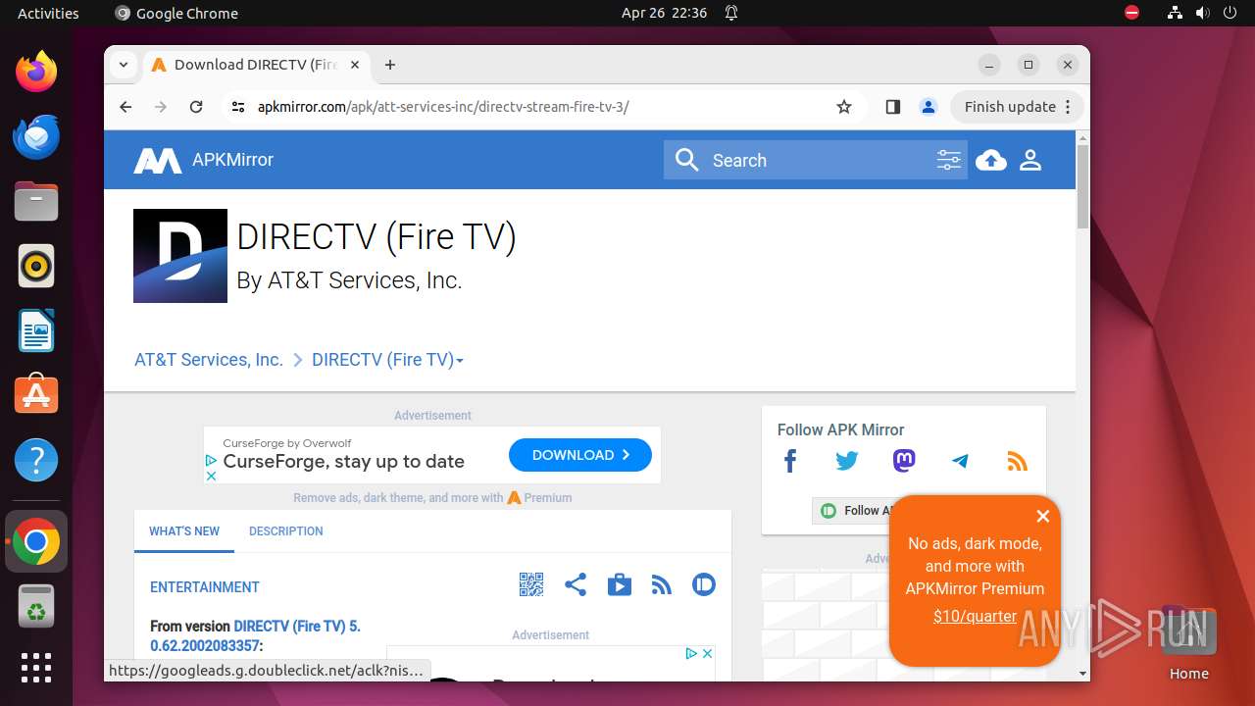Launch Thunderbird from the dock
This screenshot has height=706, width=1255.
[36, 136]
